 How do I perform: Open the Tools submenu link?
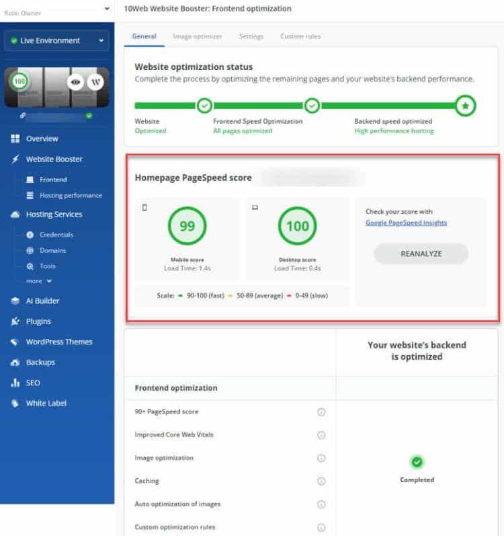[x=48, y=266]
